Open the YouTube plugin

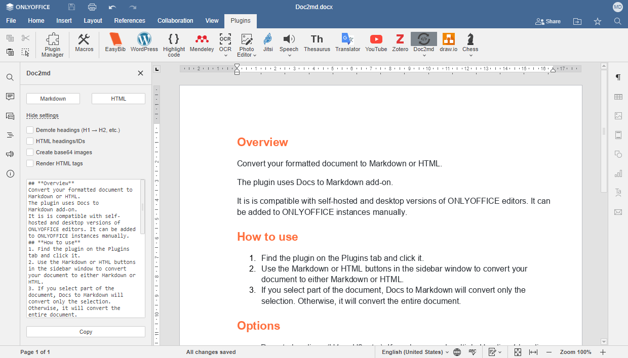[376, 43]
